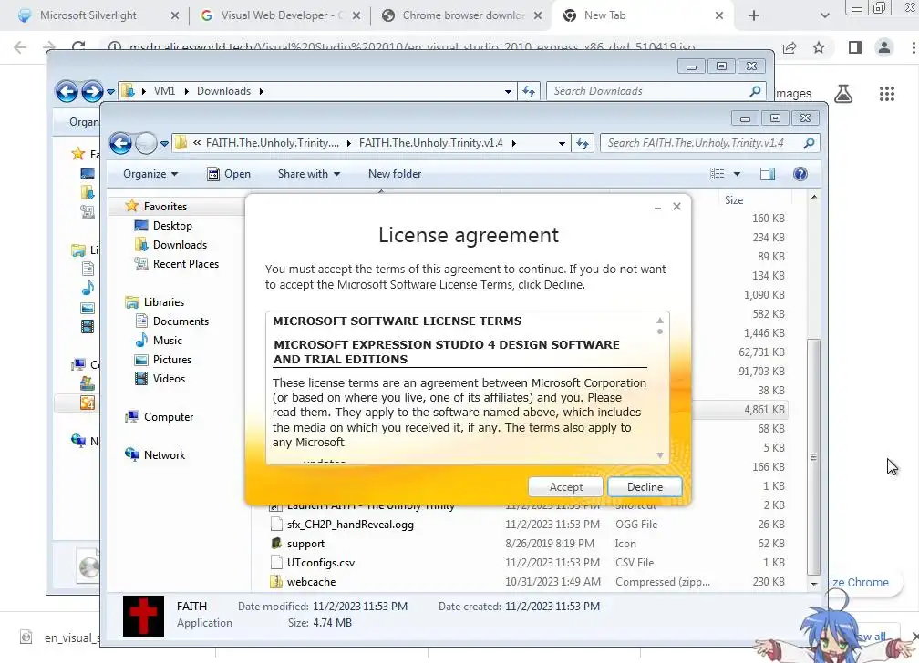Select FAITH.The.Unholy.Trinity.v1.4 breadcrumb
This screenshot has width=919, height=663.
[430, 143]
